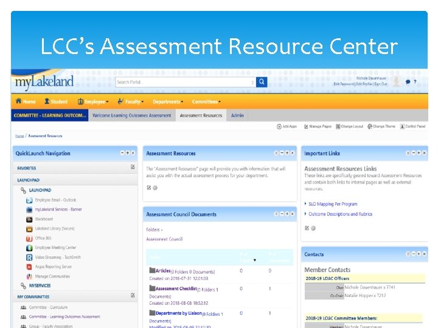438x328 pixels.
Task: Click the blue search magnifier button
Action: coord(262,82)
